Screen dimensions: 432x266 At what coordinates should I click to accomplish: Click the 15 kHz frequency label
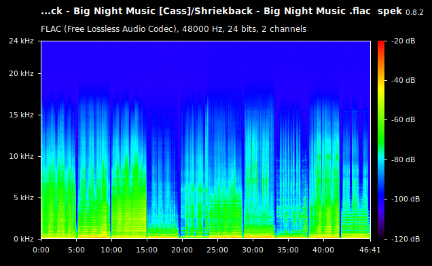pyautogui.click(x=22, y=115)
